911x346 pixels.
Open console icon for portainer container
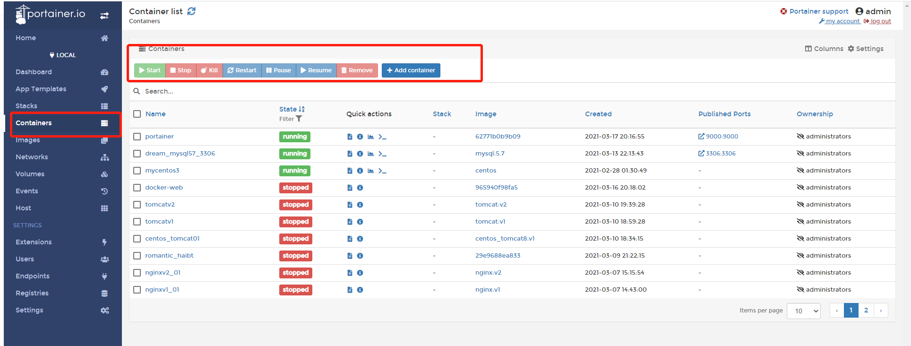click(382, 137)
